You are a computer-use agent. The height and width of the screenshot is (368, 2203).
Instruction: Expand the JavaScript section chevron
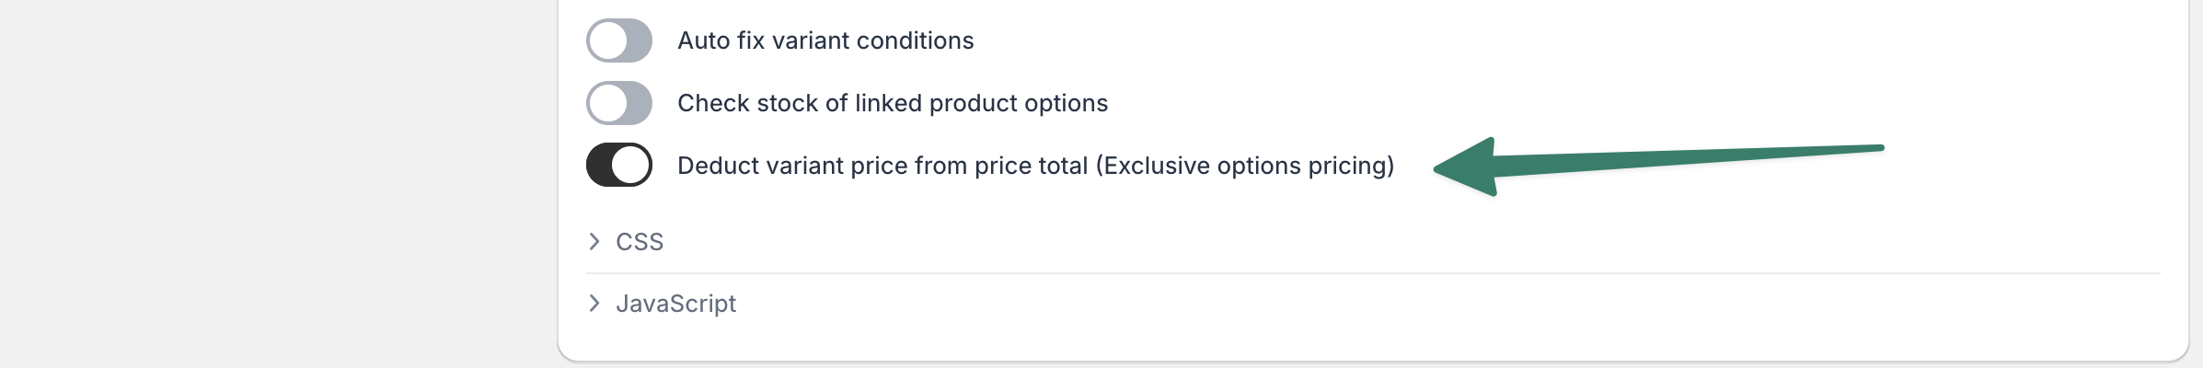(594, 304)
